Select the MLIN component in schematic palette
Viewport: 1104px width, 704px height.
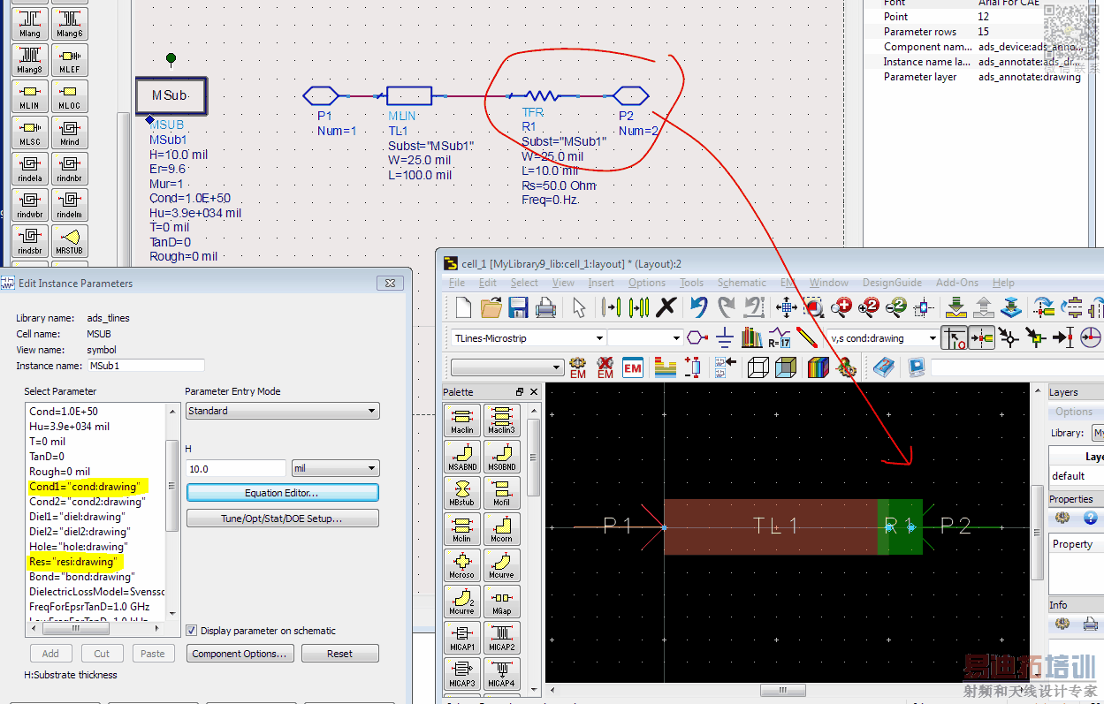tap(29, 97)
